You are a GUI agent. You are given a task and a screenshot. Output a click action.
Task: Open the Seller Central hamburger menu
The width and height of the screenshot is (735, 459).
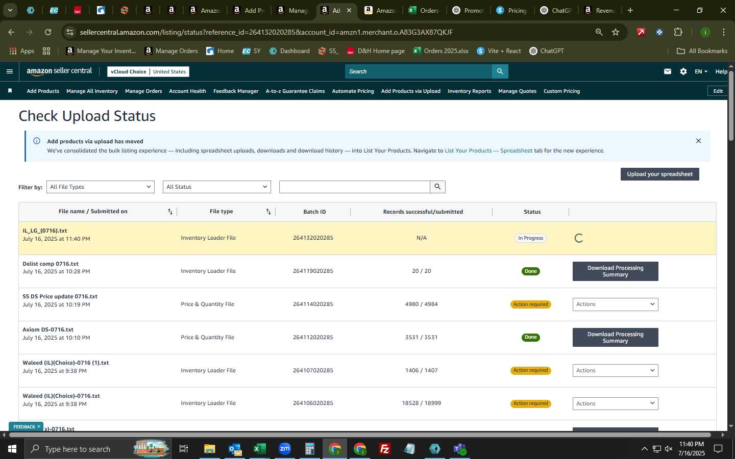click(10, 71)
